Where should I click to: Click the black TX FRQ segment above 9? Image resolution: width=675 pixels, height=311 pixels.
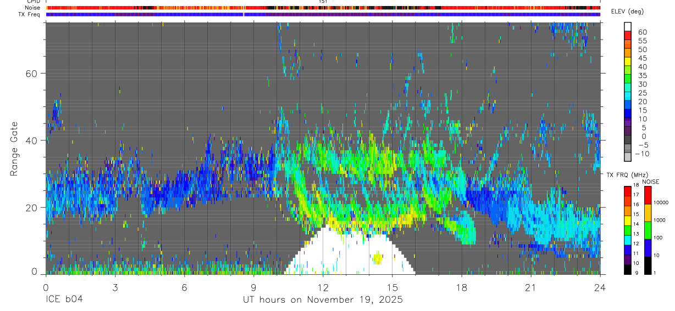[628, 269]
